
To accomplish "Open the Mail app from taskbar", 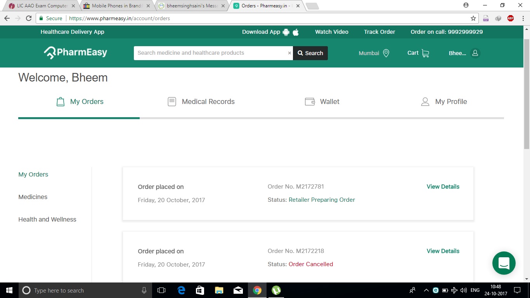I will (x=238, y=290).
